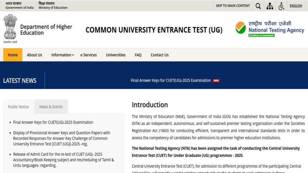Click Skip to Main Content link

point(233,6)
